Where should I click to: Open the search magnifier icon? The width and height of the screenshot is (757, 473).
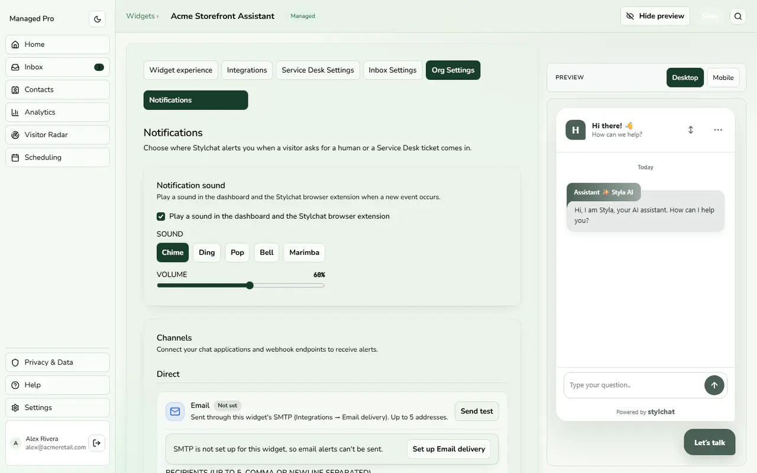(x=738, y=17)
